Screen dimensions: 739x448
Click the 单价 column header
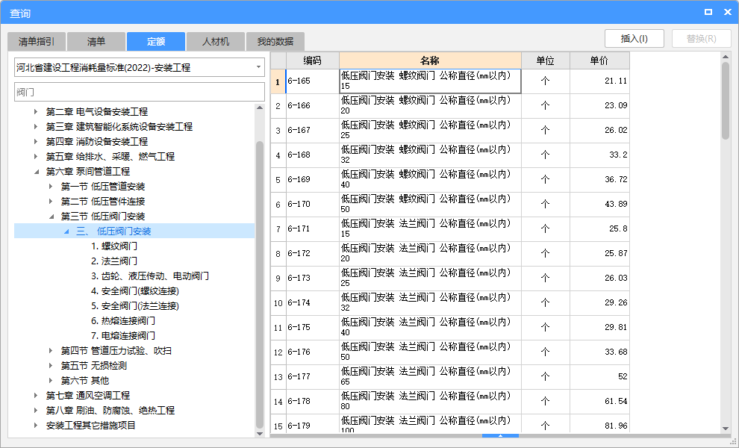tap(599, 60)
